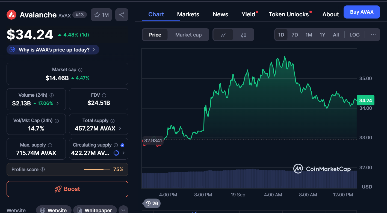The height and width of the screenshot is (213, 387).
Task: Open Profile score info icon
Action: point(43,169)
